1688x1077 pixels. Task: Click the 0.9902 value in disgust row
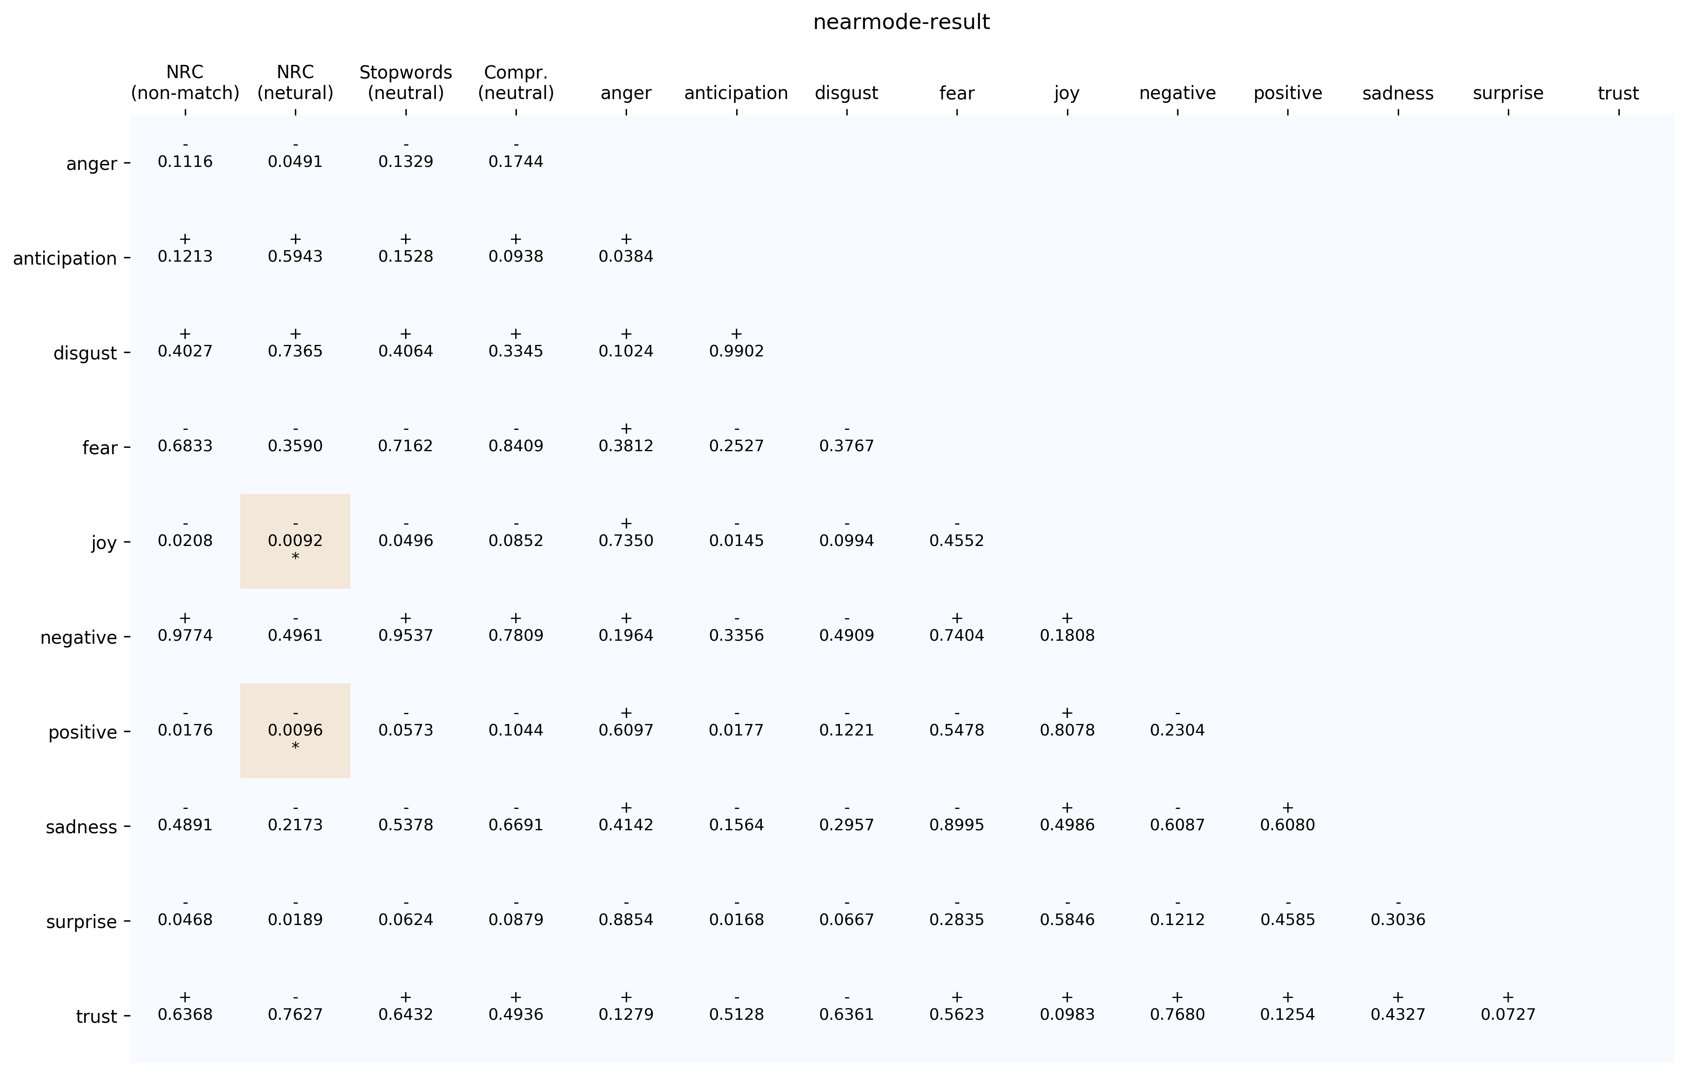(736, 351)
